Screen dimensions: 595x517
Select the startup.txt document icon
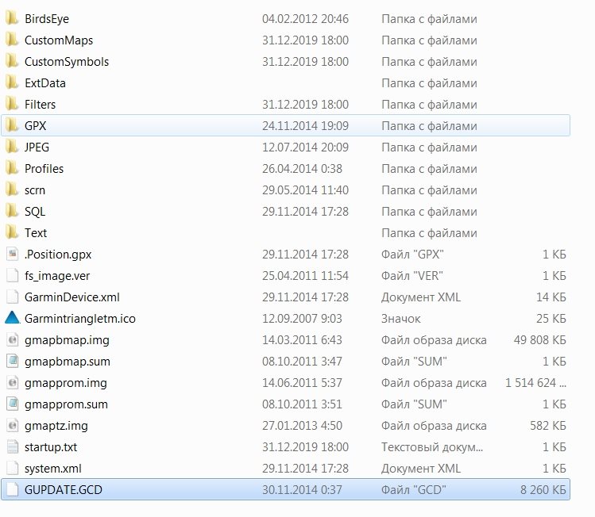[x=12, y=446]
